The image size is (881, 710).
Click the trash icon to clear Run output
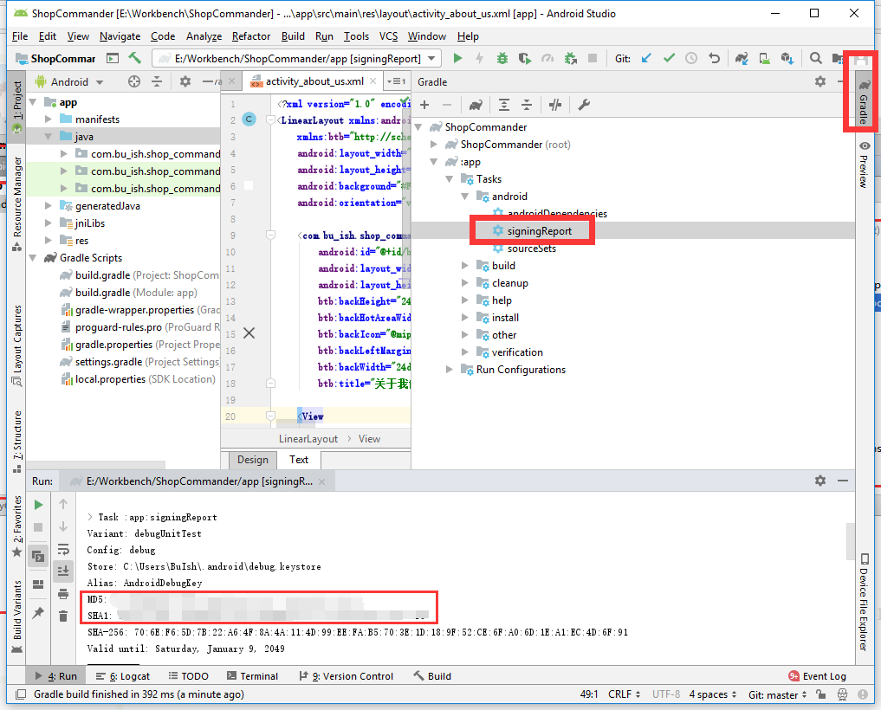click(x=63, y=616)
